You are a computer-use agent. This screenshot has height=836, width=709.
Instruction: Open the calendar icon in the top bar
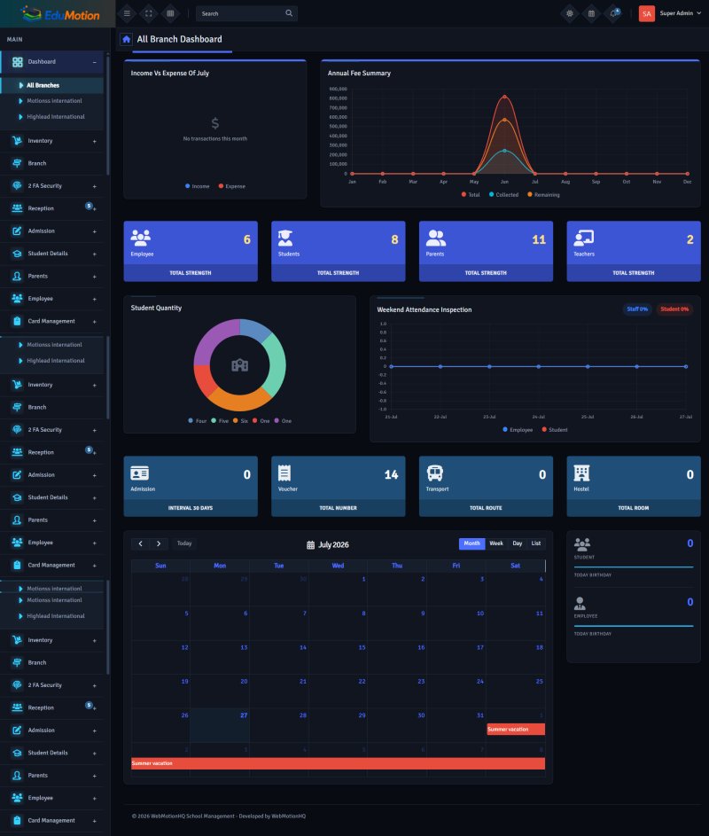coord(591,13)
